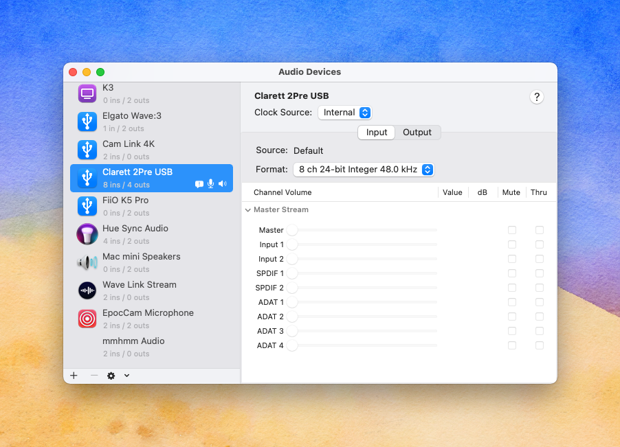Enable Thru checkbox for SPDIF 2
Screen dimensions: 620x447
pos(540,288)
